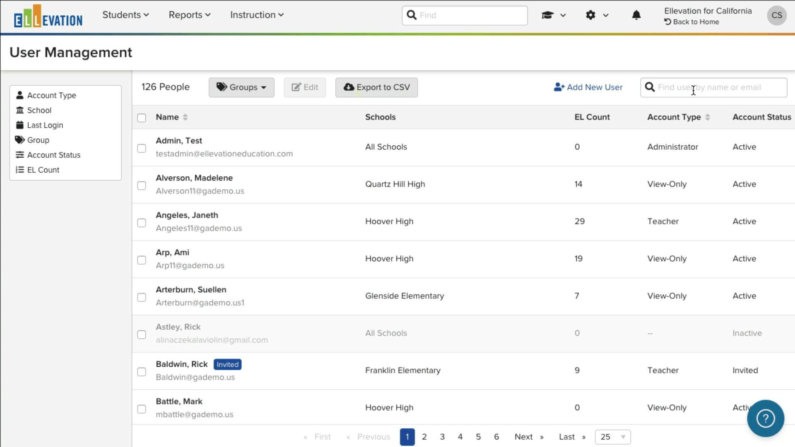Viewport: 795px width, 447px height.
Task: Go to the Next page
Action: coord(529,437)
